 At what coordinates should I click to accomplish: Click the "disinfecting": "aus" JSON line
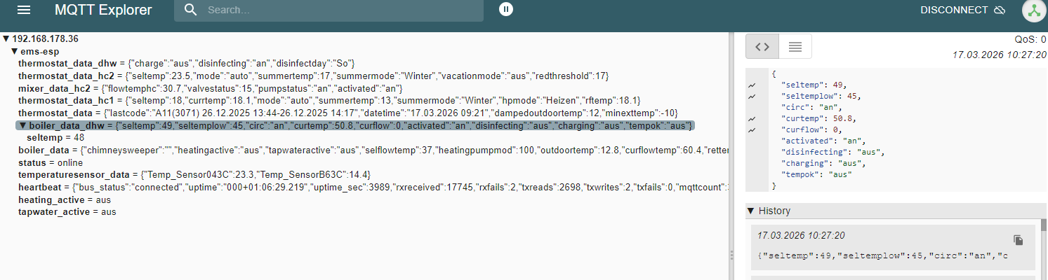click(x=833, y=153)
